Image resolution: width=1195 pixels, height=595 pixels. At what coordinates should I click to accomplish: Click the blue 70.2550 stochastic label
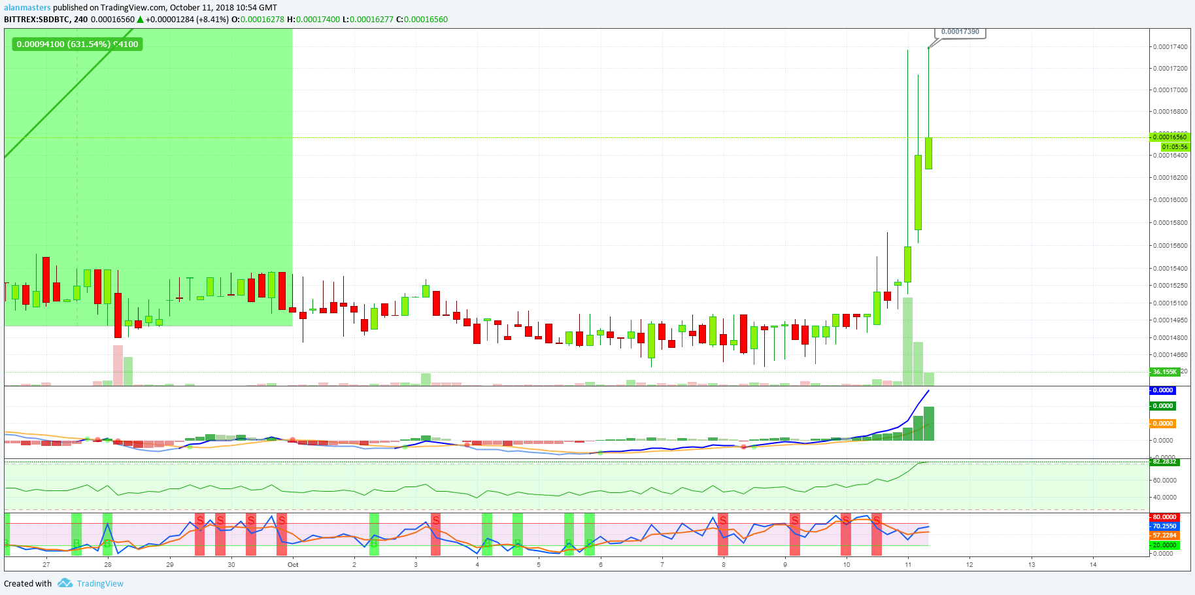1164,526
